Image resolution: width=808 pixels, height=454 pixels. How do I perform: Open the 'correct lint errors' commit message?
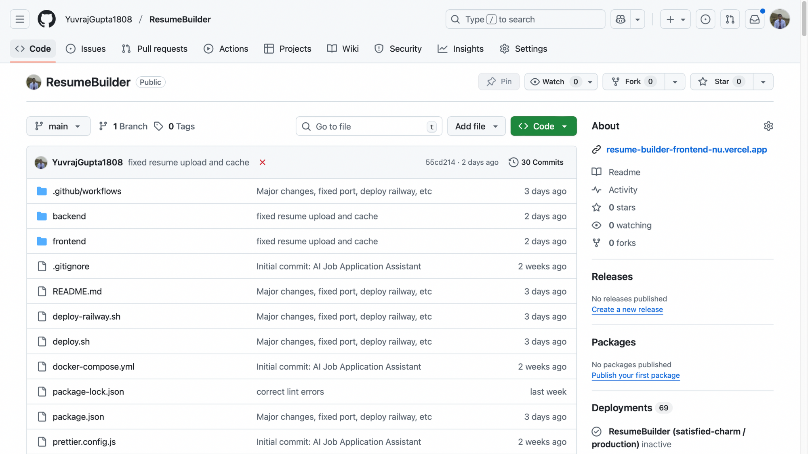pyautogui.click(x=290, y=391)
